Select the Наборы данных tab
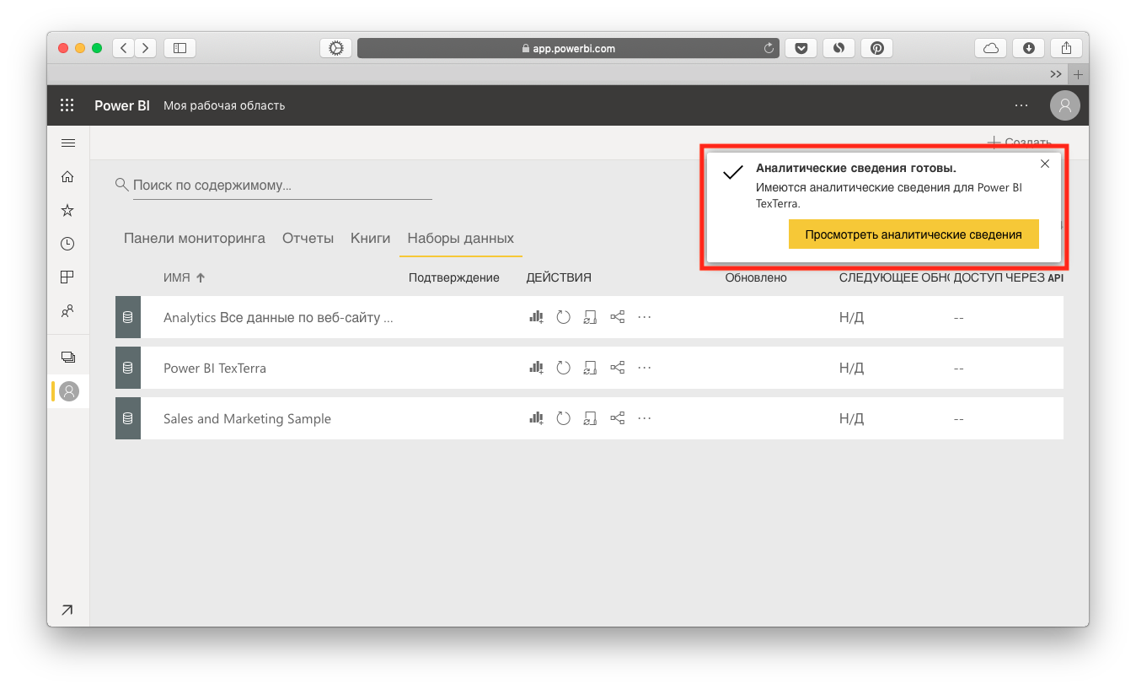 pyautogui.click(x=461, y=238)
